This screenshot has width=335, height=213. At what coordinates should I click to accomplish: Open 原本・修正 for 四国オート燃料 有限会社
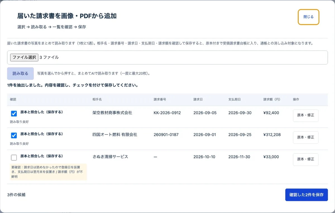tap(306, 137)
